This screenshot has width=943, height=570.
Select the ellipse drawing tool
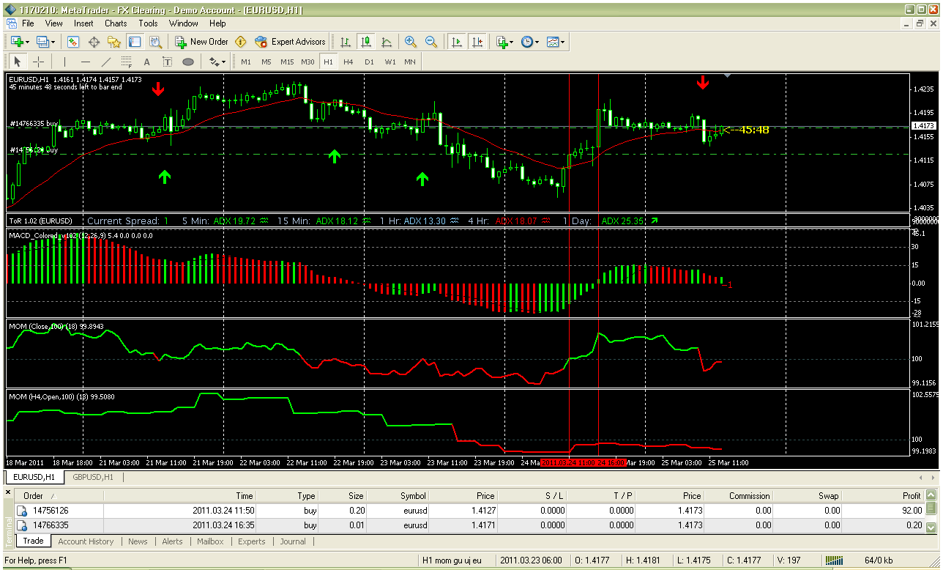tap(188, 62)
